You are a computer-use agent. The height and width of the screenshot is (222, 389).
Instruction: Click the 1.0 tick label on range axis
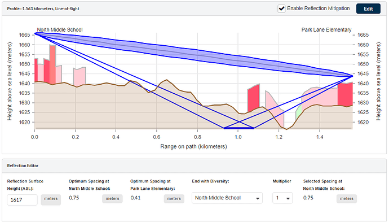238,137
